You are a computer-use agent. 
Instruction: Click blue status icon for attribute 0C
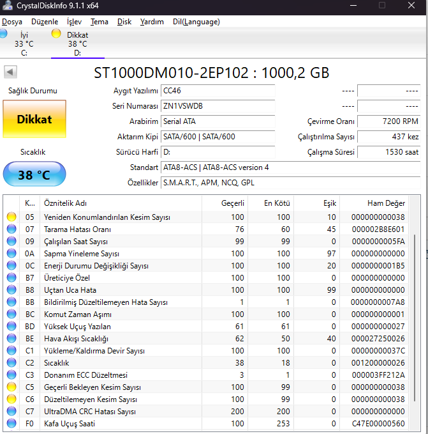11,265
